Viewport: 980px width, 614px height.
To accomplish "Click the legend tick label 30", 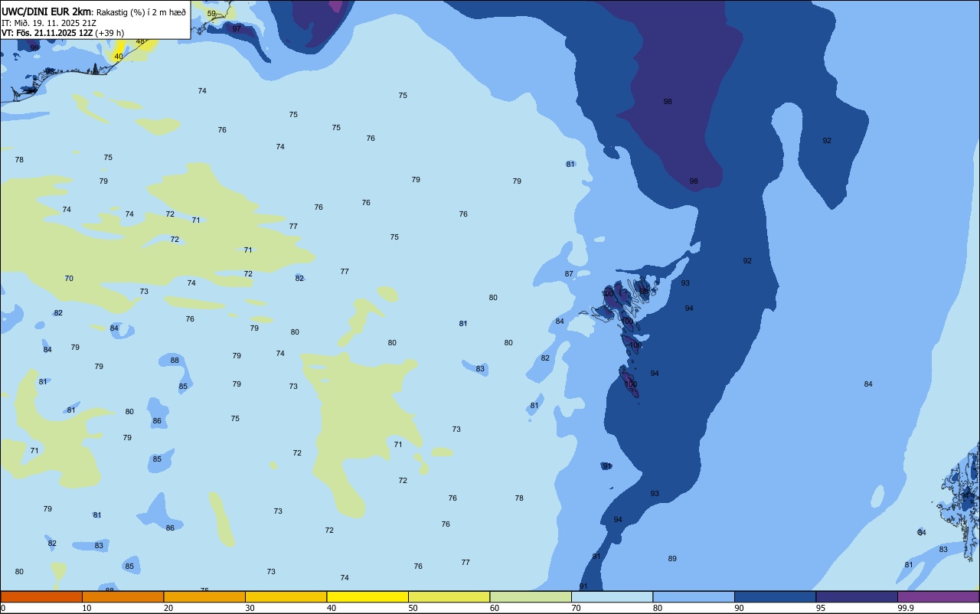I will tap(250, 608).
